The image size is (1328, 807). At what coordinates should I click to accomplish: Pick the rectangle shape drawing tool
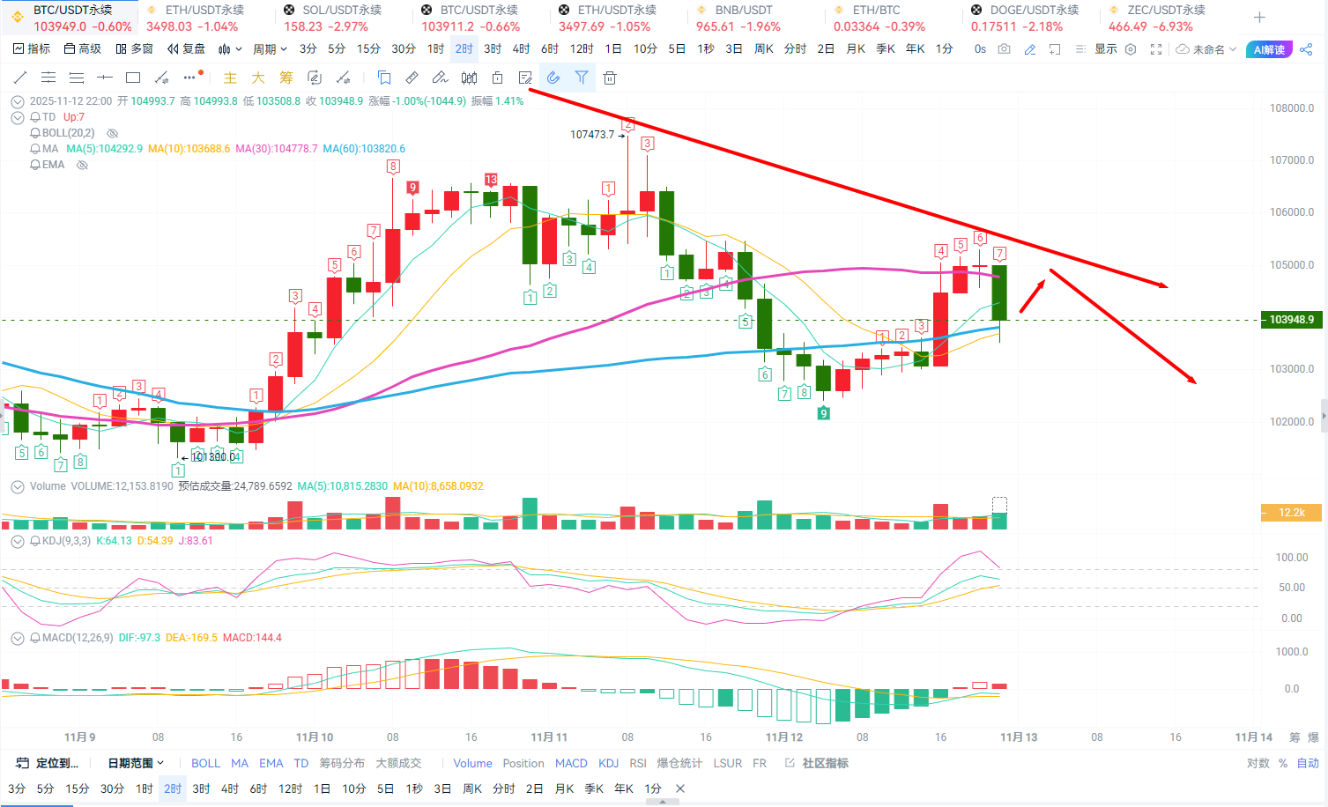click(x=133, y=78)
